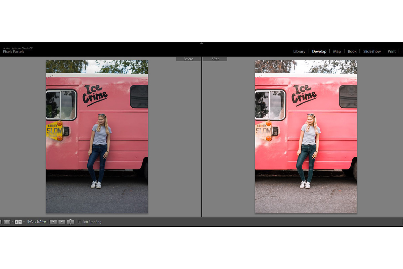
Task: Open the reference view dropdown arrow
Action: click(12, 222)
